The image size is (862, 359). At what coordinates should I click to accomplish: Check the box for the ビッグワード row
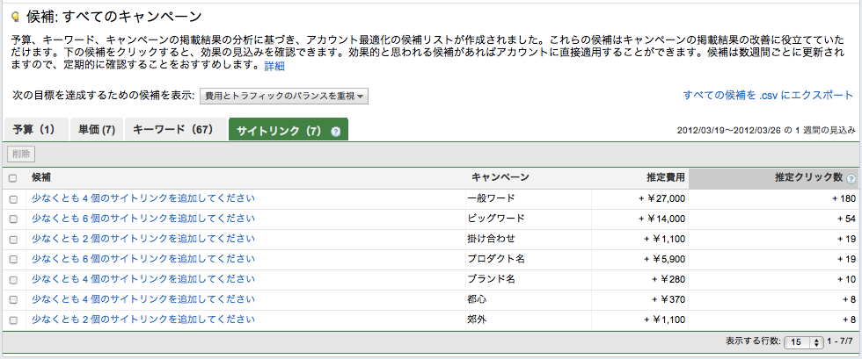(12, 219)
